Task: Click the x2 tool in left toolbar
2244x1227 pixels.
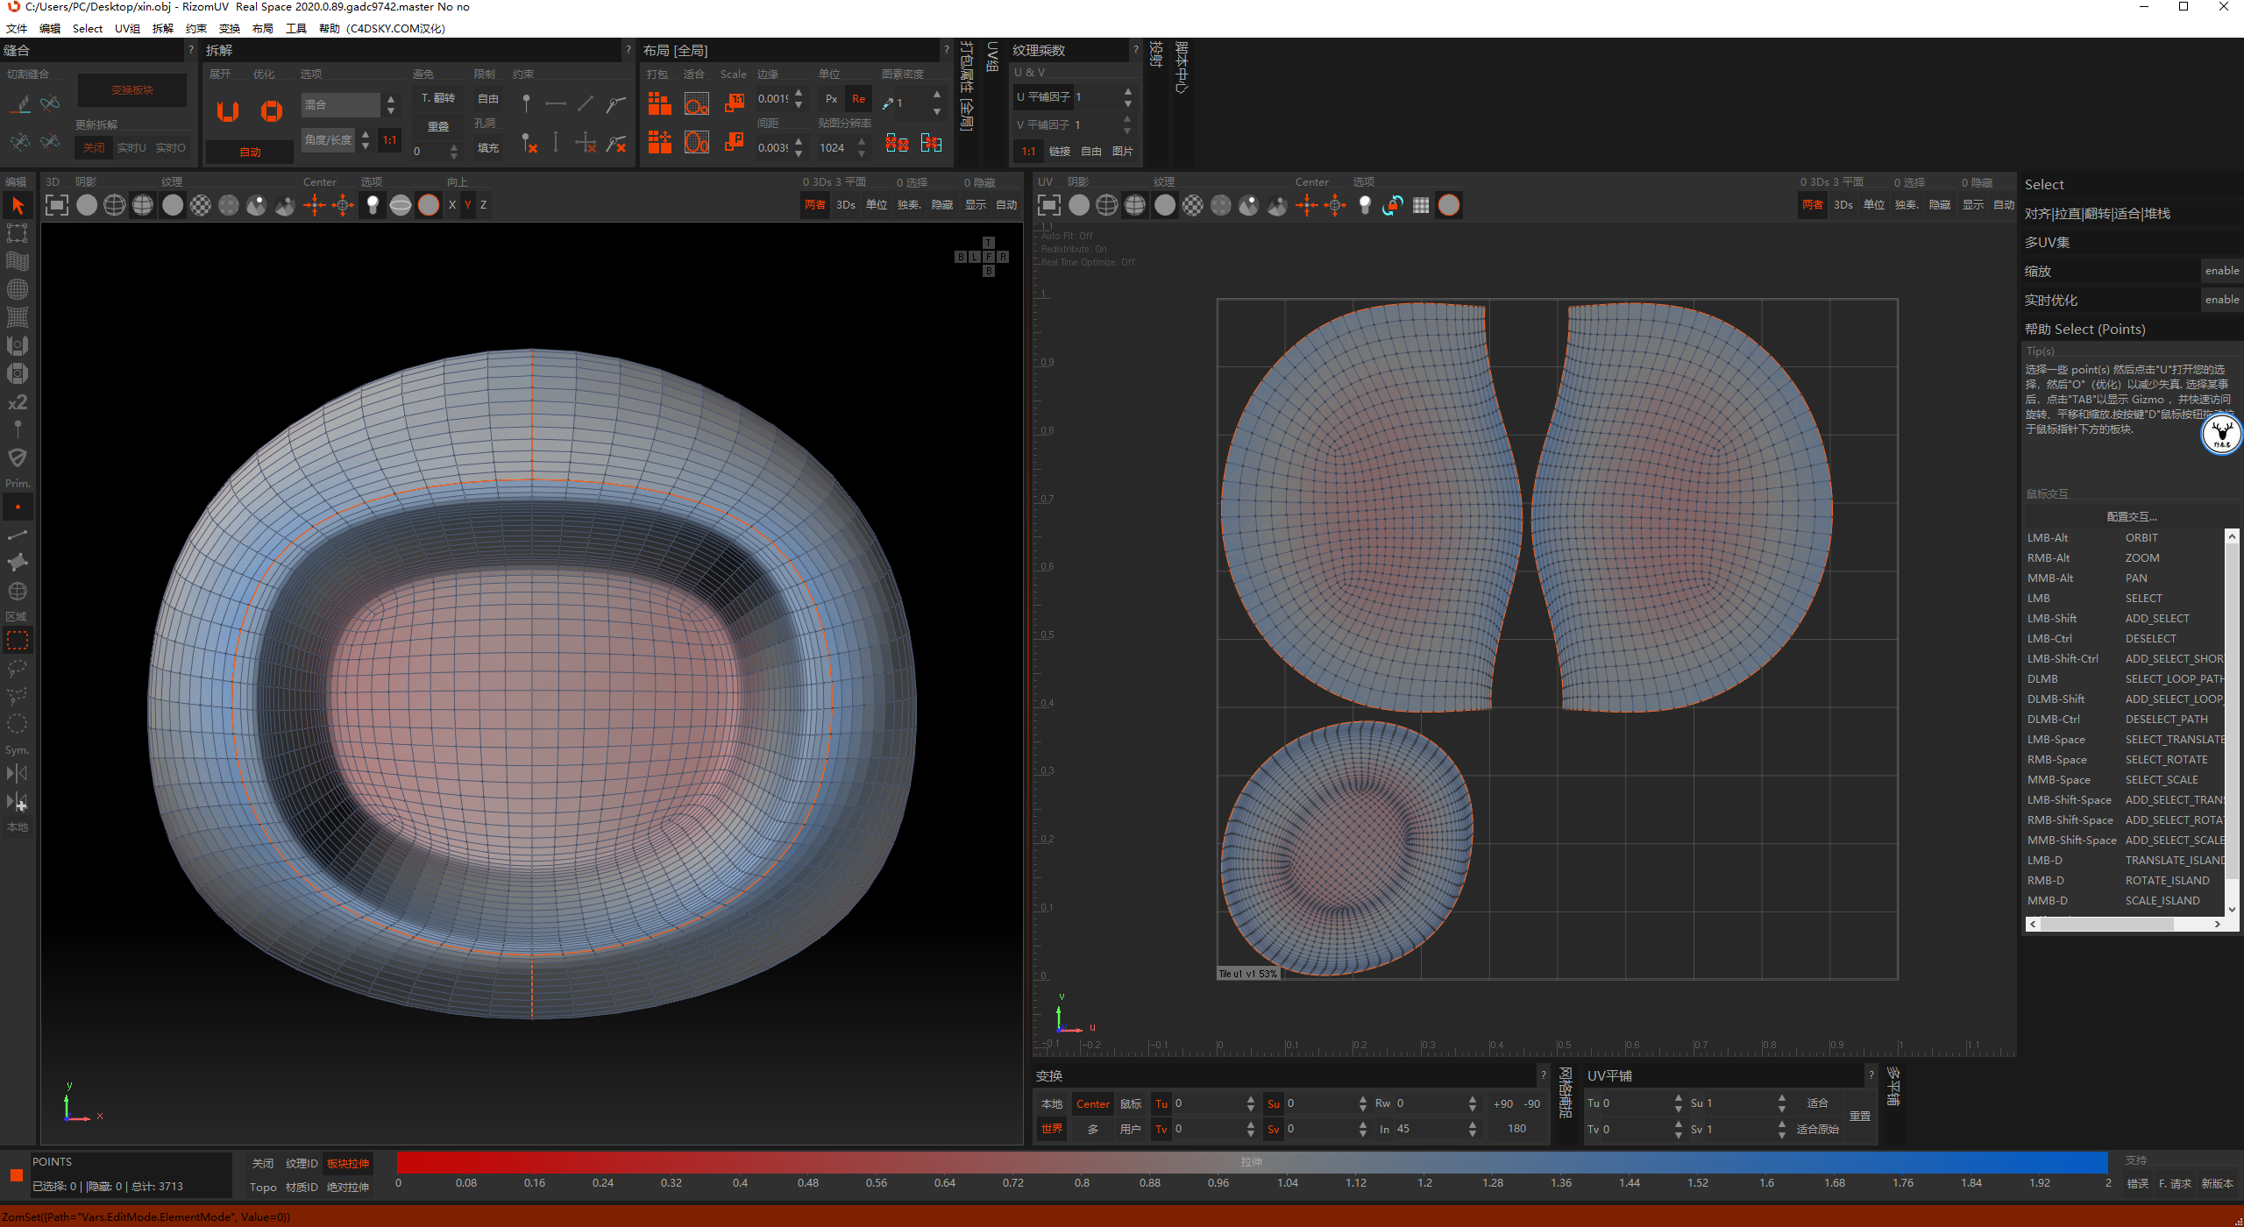Action: [x=18, y=402]
